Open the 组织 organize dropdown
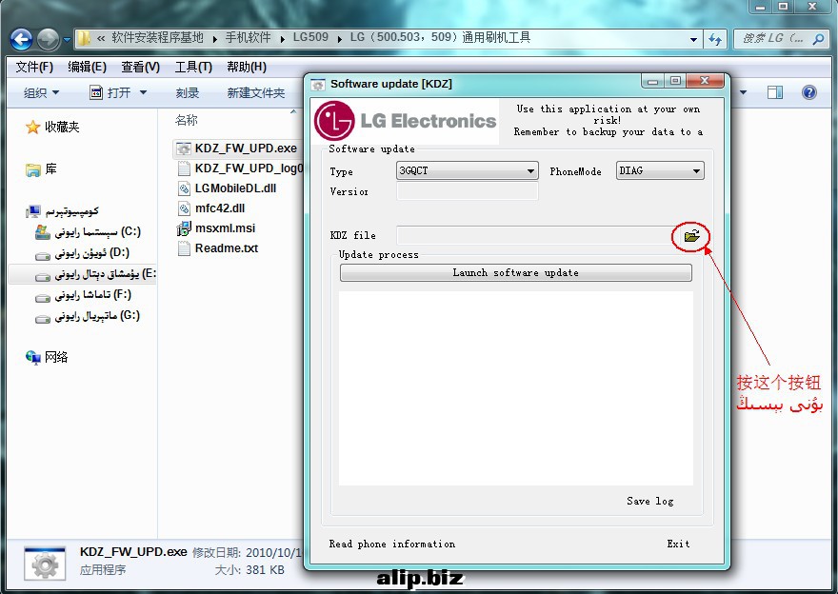The image size is (838, 594). click(x=41, y=93)
